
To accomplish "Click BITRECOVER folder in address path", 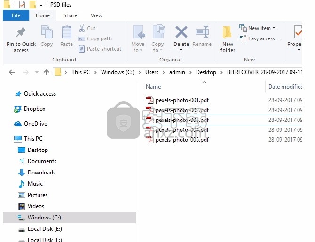I will [264, 72].
